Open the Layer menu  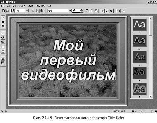(30, 6)
